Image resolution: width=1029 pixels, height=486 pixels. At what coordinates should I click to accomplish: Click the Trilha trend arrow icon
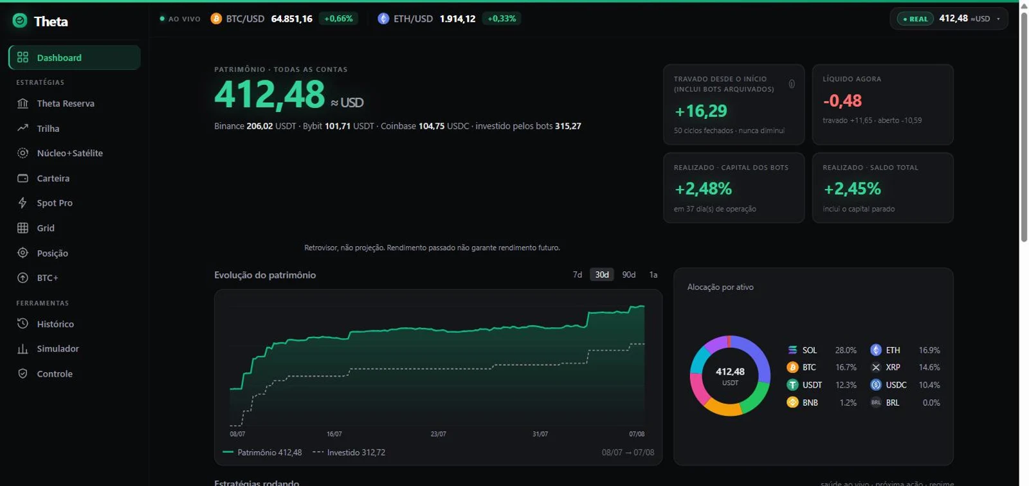pyautogui.click(x=23, y=128)
